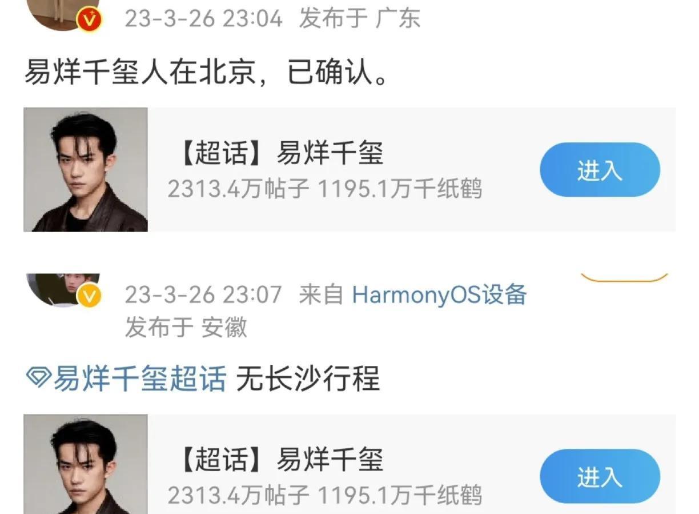The image size is (699, 514).
Task: Open the HarmonyOS设备 source link
Action: [439, 295]
